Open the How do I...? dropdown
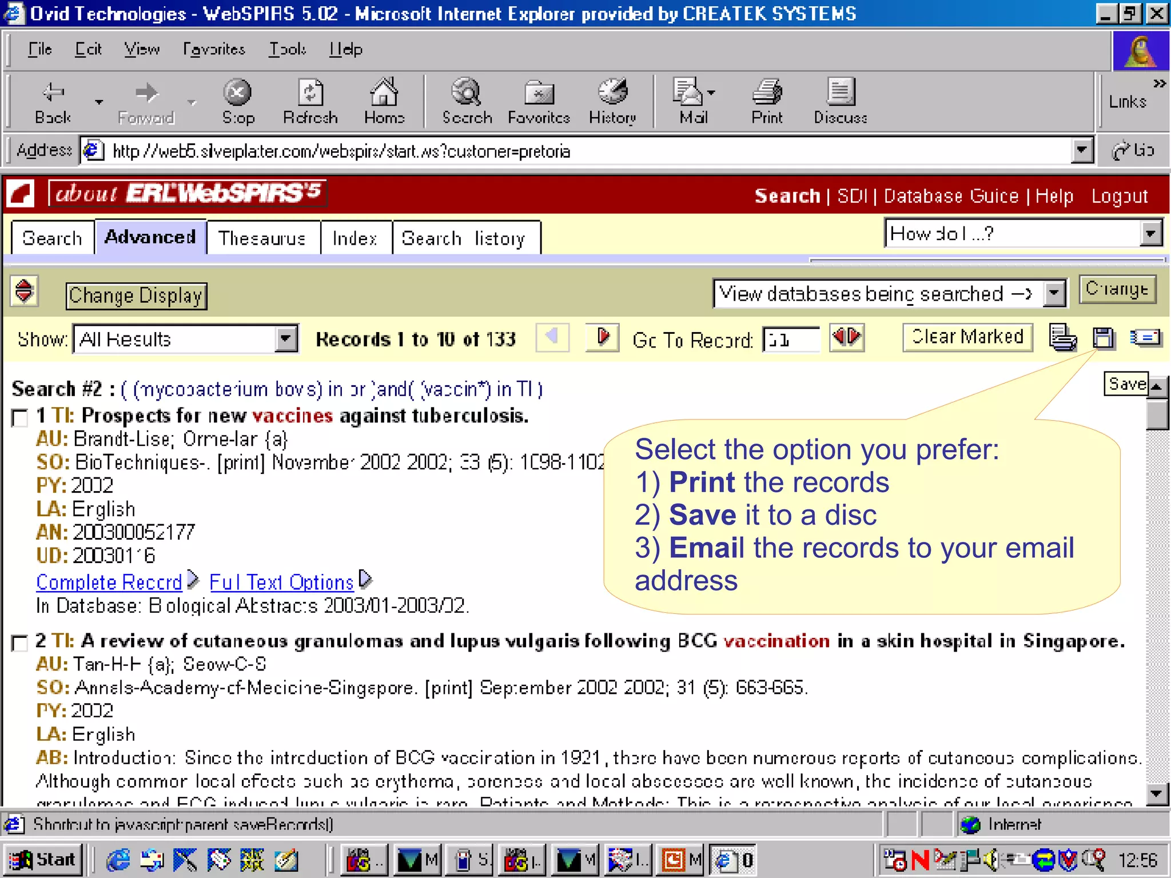The height and width of the screenshot is (878, 1171). [x=1023, y=233]
